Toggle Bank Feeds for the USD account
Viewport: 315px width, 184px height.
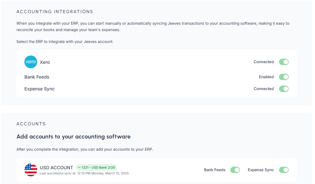click(235, 170)
